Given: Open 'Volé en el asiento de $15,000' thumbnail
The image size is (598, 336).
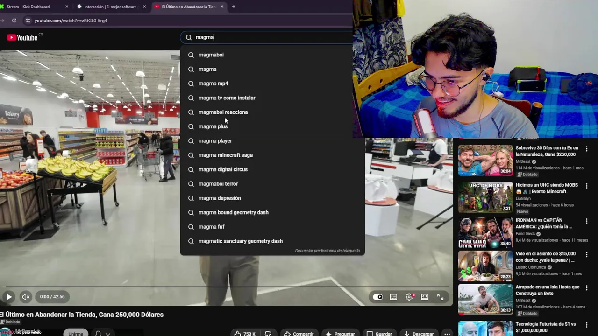Looking at the screenshot, I should pos(485,266).
